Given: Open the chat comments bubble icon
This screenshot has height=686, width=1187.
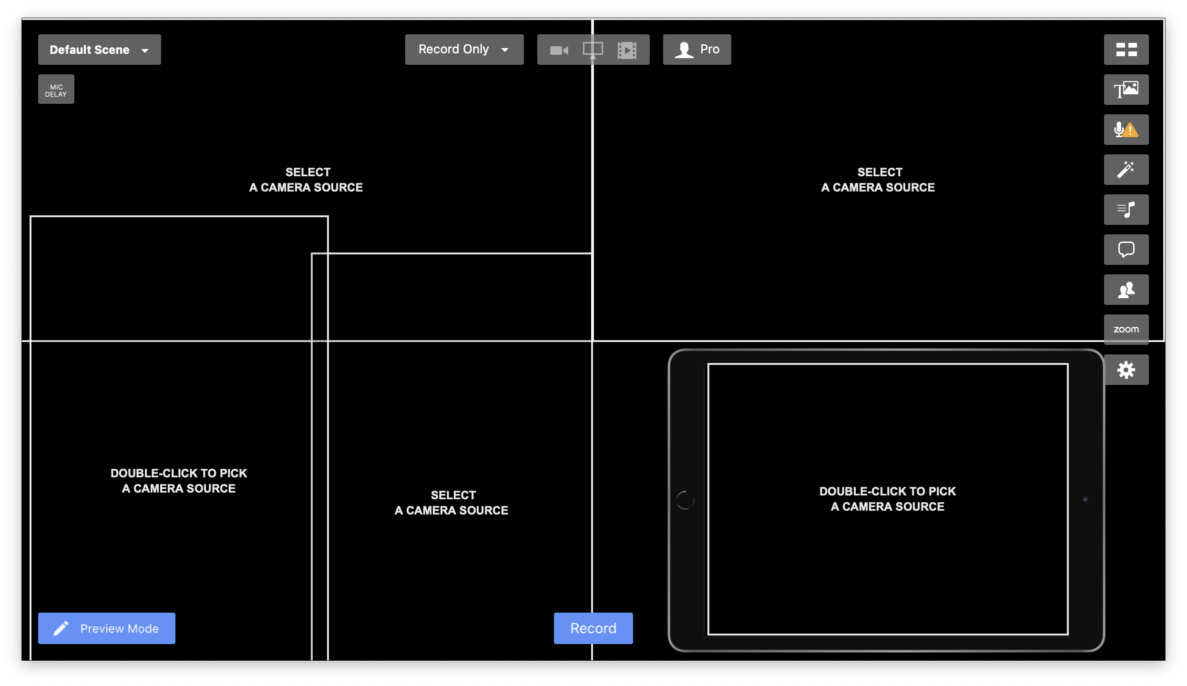Looking at the screenshot, I should [1126, 250].
